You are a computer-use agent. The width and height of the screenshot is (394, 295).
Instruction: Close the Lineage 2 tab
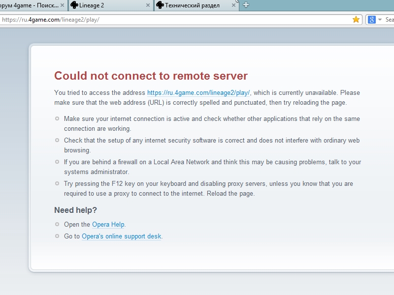tap(148, 5)
